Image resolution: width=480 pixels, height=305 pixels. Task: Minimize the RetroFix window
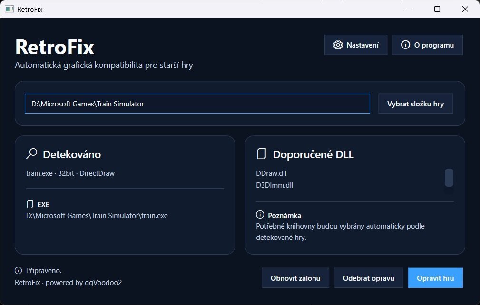(x=410, y=9)
